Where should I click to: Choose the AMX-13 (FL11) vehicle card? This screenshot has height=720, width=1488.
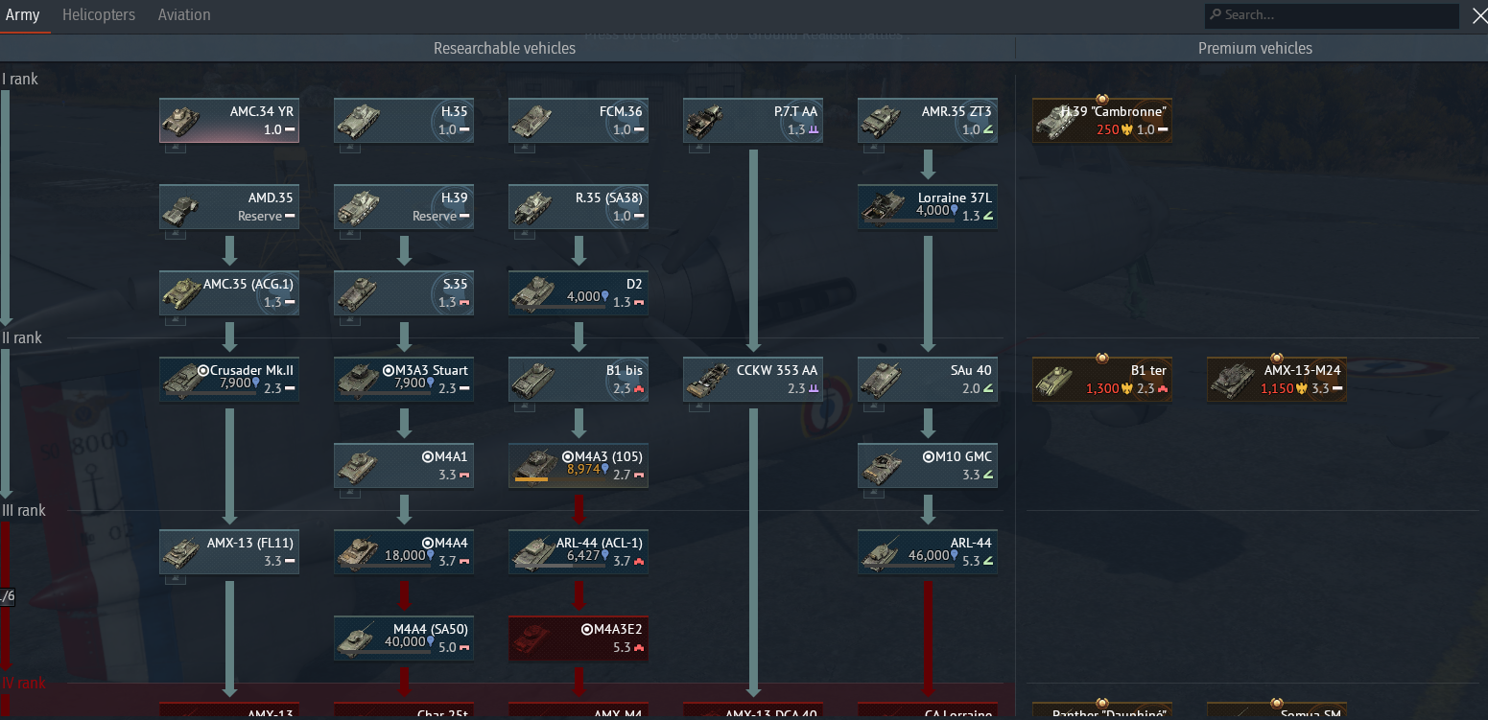click(229, 552)
